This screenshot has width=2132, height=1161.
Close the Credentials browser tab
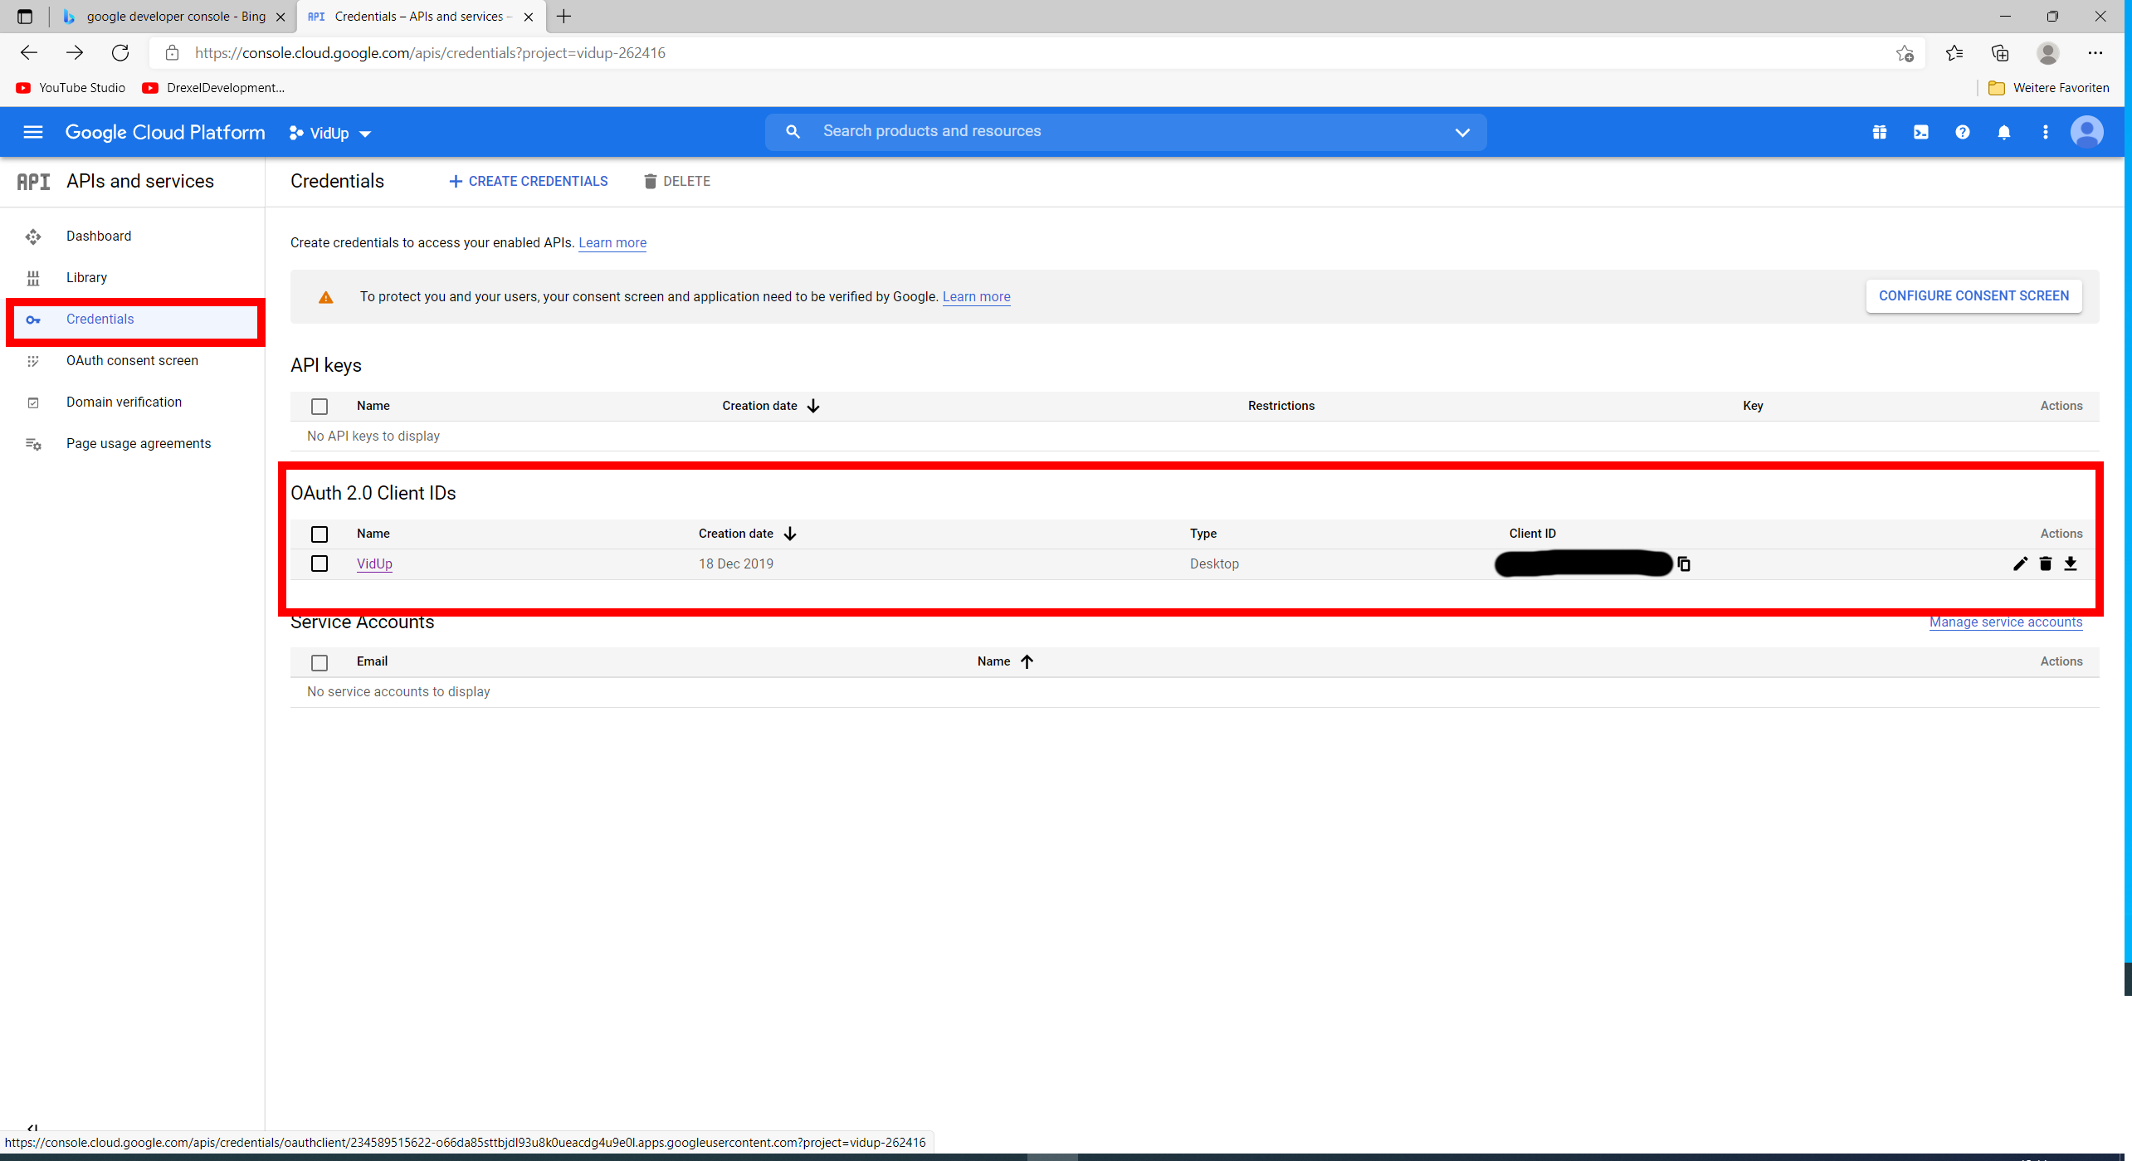tap(529, 17)
